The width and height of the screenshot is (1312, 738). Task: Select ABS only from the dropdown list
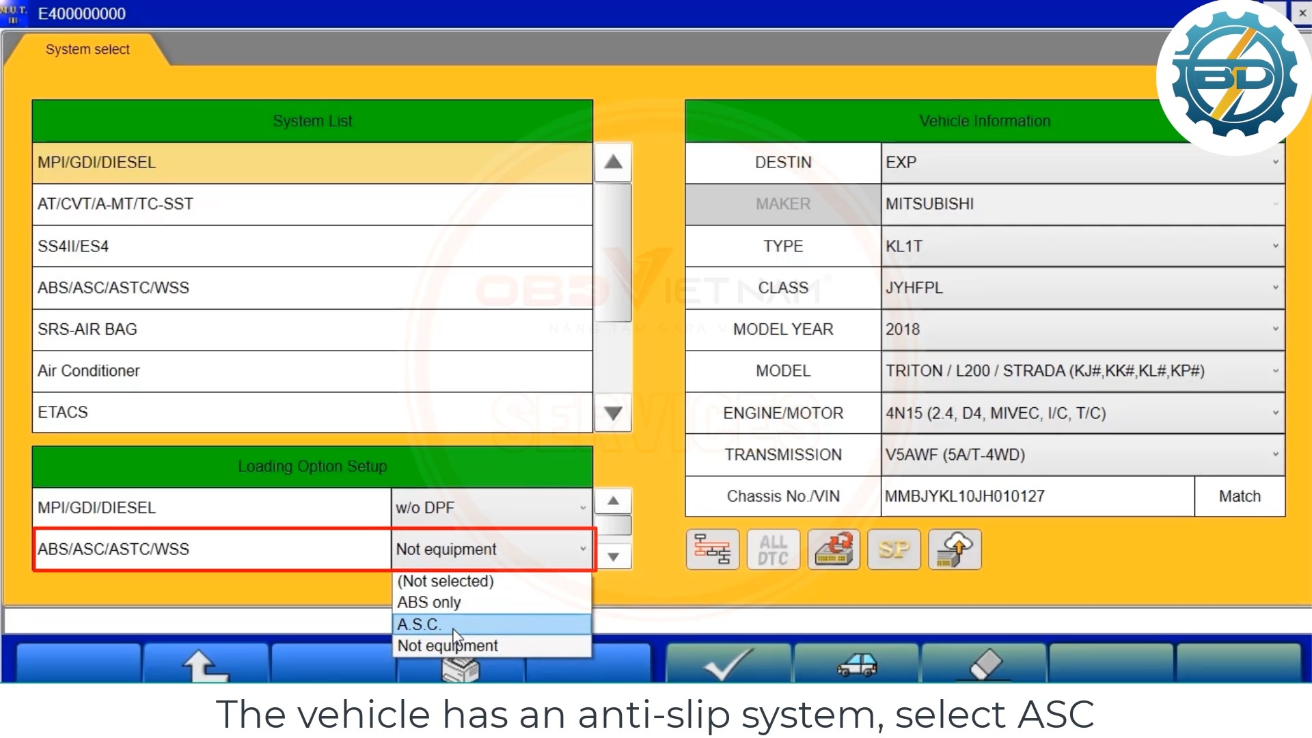pyautogui.click(x=492, y=603)
